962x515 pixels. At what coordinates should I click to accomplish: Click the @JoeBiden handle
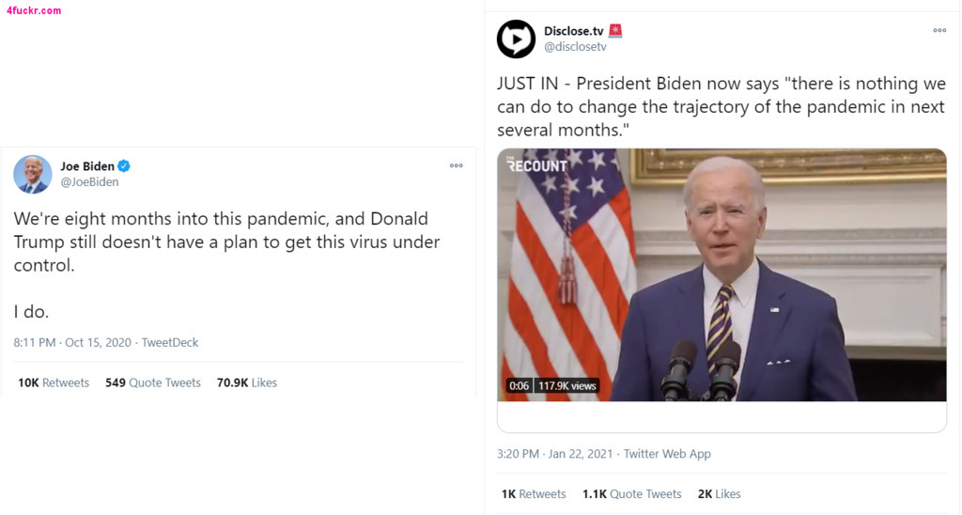pyautogui.click(x=89, y=182)
